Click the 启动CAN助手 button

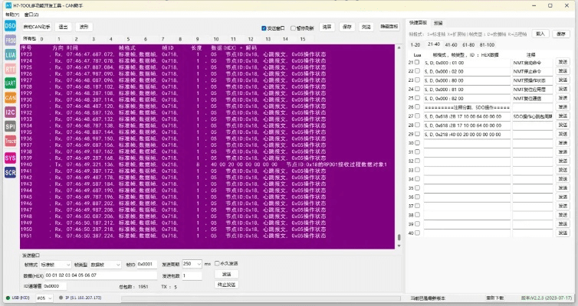[37, 27]
